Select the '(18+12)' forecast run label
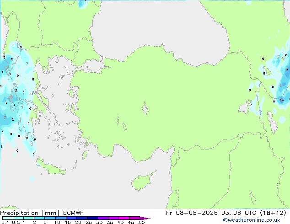Screen dimensions: 290x224 tap(273, 213)
